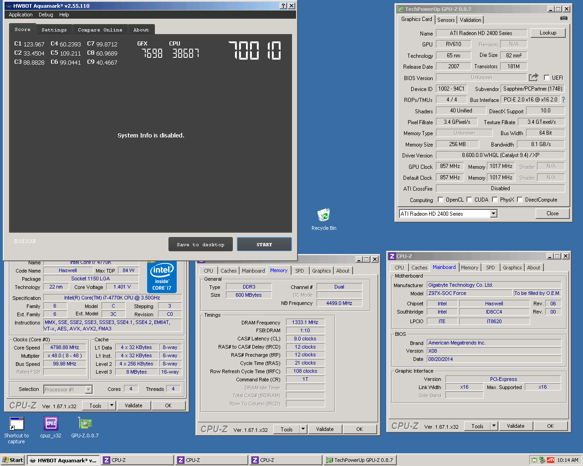This screenshot has height=466, width=583.
Task: Click the bus interface question mark icon
Action: [563, 100]
